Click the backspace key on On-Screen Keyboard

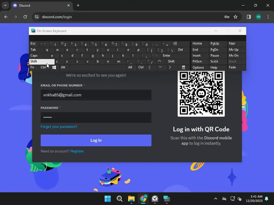click(181, 44)
